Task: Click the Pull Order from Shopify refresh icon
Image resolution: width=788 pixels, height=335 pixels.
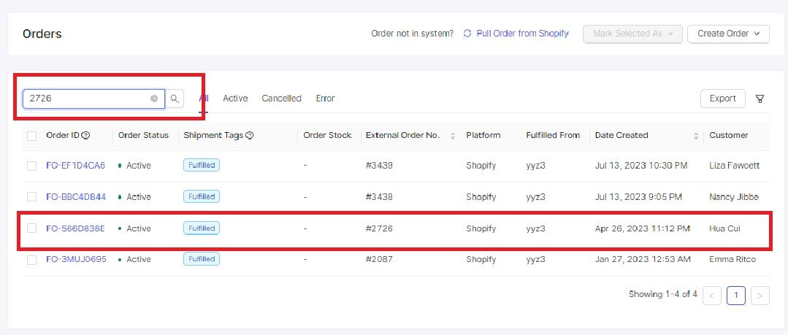Action: tap(467, 34)
